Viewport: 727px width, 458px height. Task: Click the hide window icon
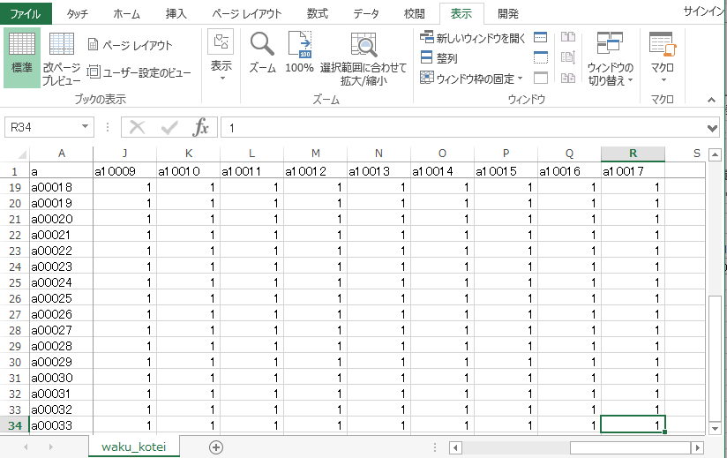[x=541, y=57]
